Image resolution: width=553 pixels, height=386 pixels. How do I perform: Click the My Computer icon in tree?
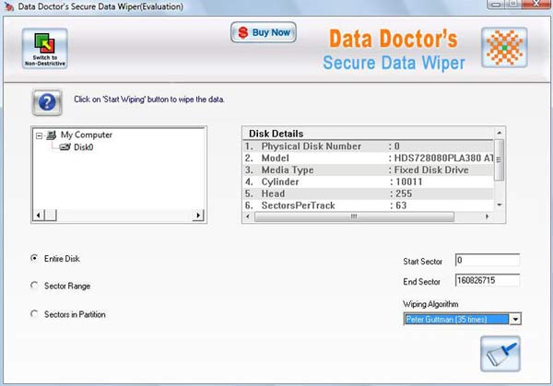point(52,135)
